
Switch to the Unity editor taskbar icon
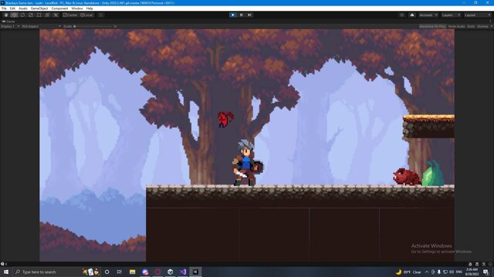[x=195, y=272]
